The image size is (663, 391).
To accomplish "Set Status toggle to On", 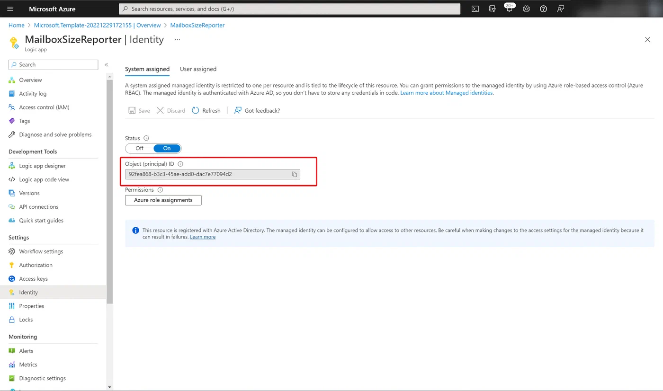I will point(167,148).
